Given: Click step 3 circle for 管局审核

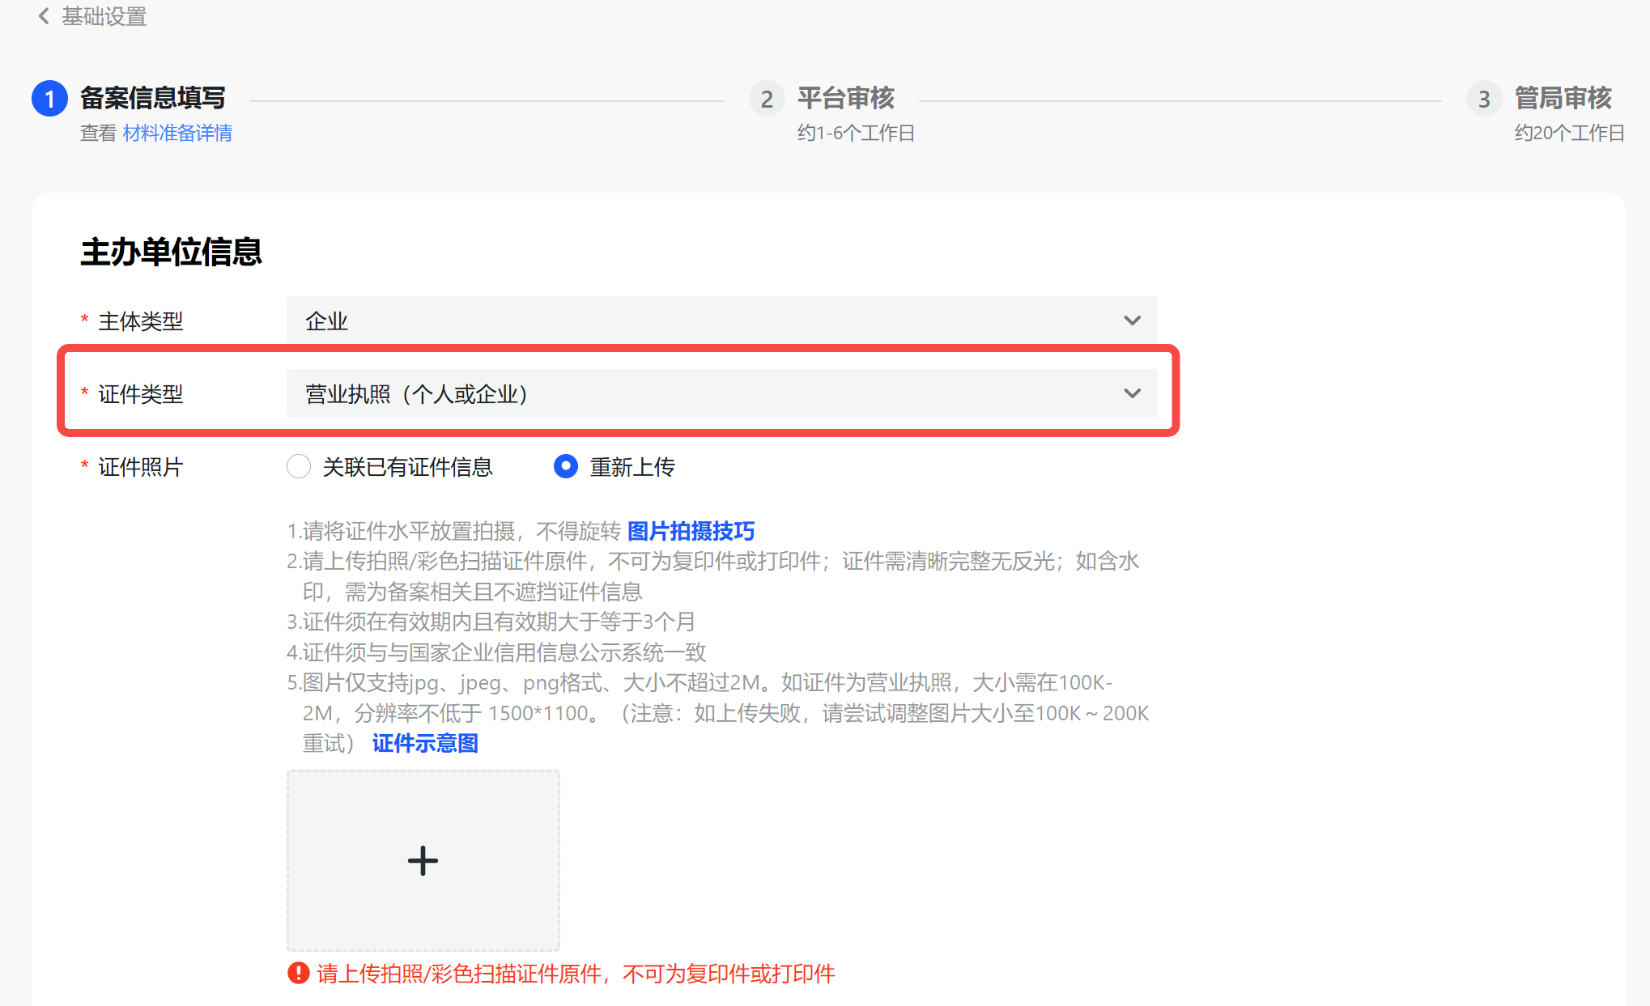Looking at the screenshot, I should 1483,99.
